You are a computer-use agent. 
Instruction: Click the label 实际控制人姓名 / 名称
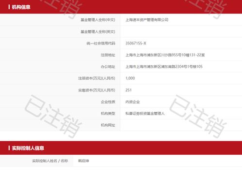[x=50, y=161]
